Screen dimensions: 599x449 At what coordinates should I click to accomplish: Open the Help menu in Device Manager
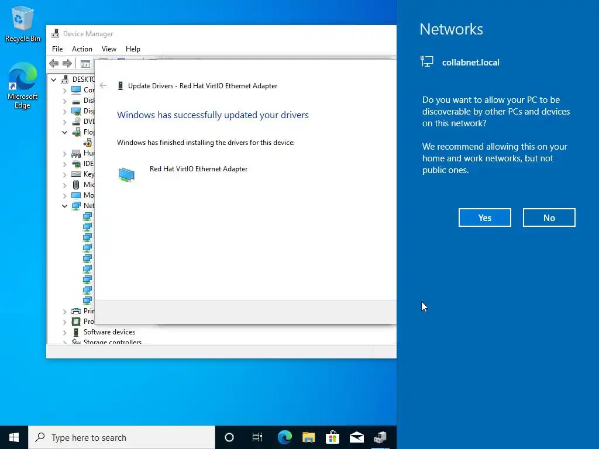tap(133, 49)
